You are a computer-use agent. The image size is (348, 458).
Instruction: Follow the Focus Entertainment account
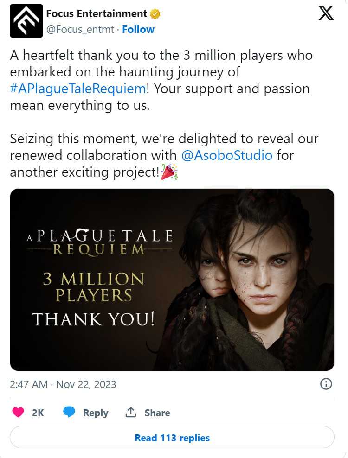138,29
